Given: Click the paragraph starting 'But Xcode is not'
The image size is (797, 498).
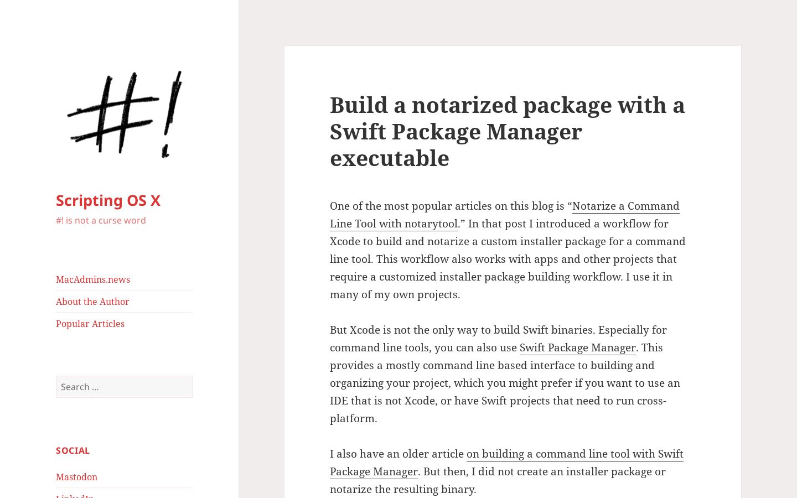Looking at the screenshot, I should [505, 374].
